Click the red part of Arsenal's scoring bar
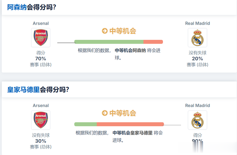This screenshot has width=237, height=155. 153,42
